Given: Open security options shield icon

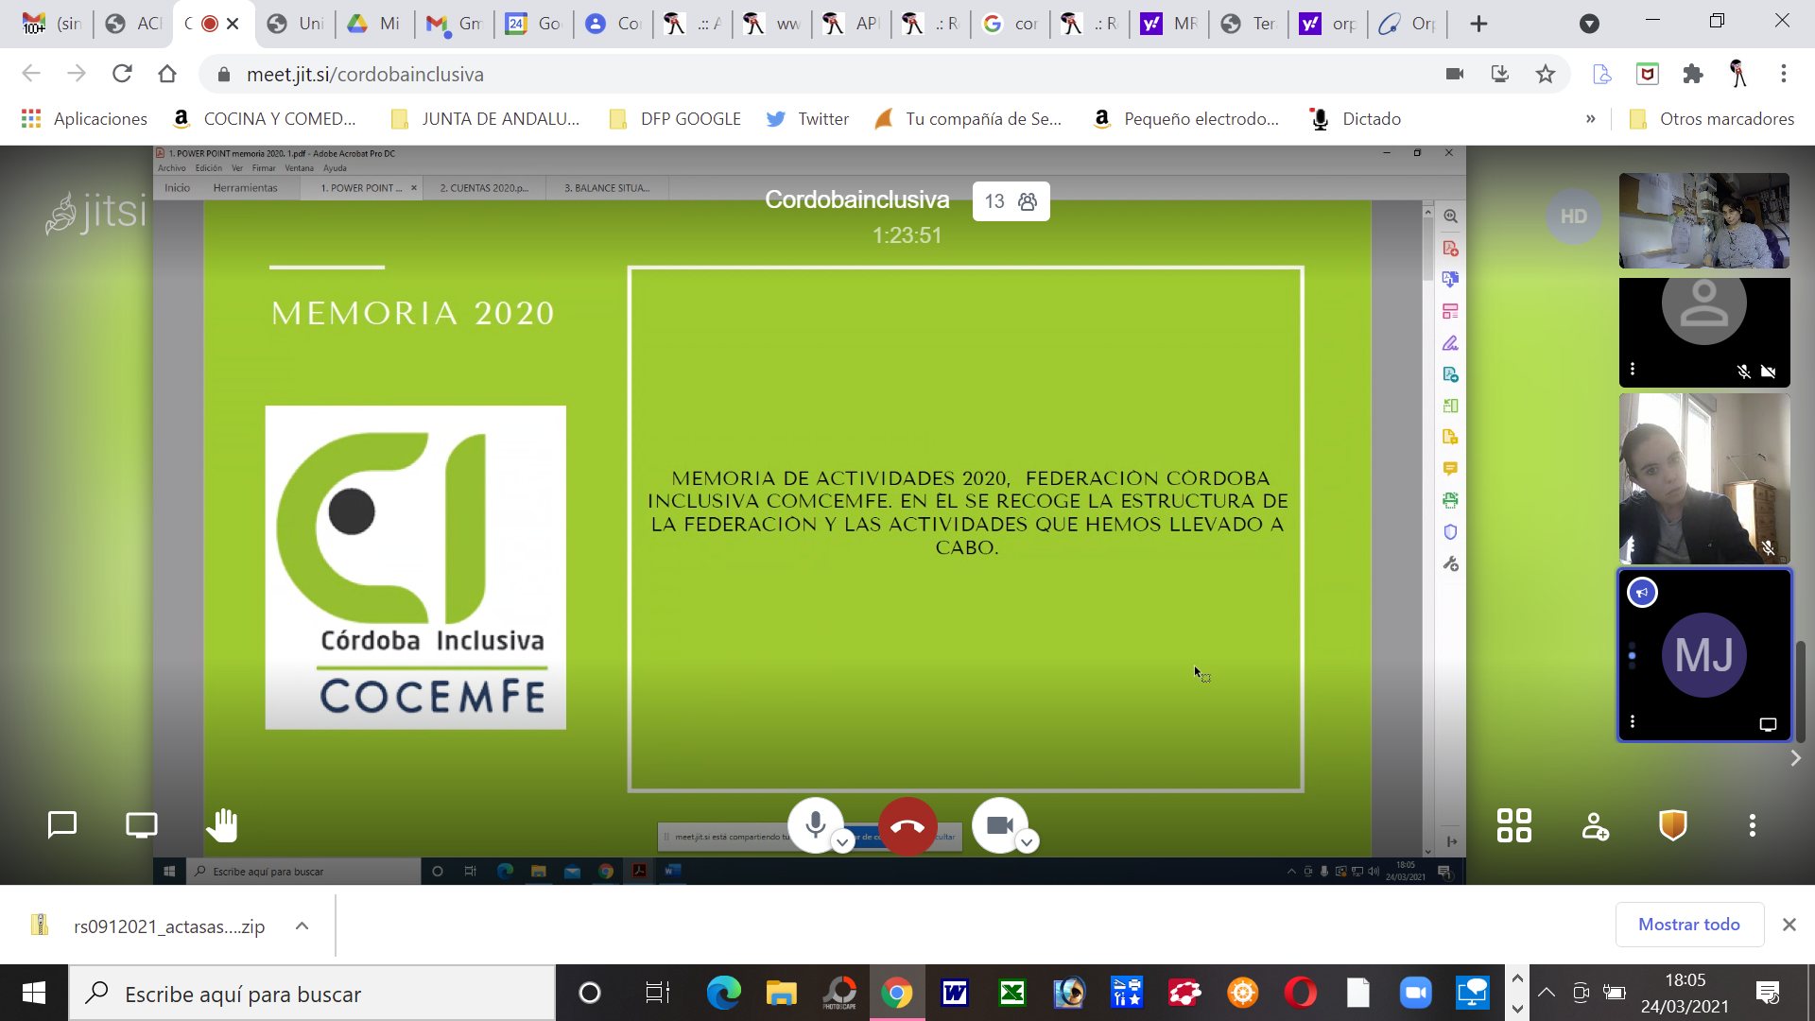Looking at the screenshot, I should pyautogui.click(x=1673, y=825).
